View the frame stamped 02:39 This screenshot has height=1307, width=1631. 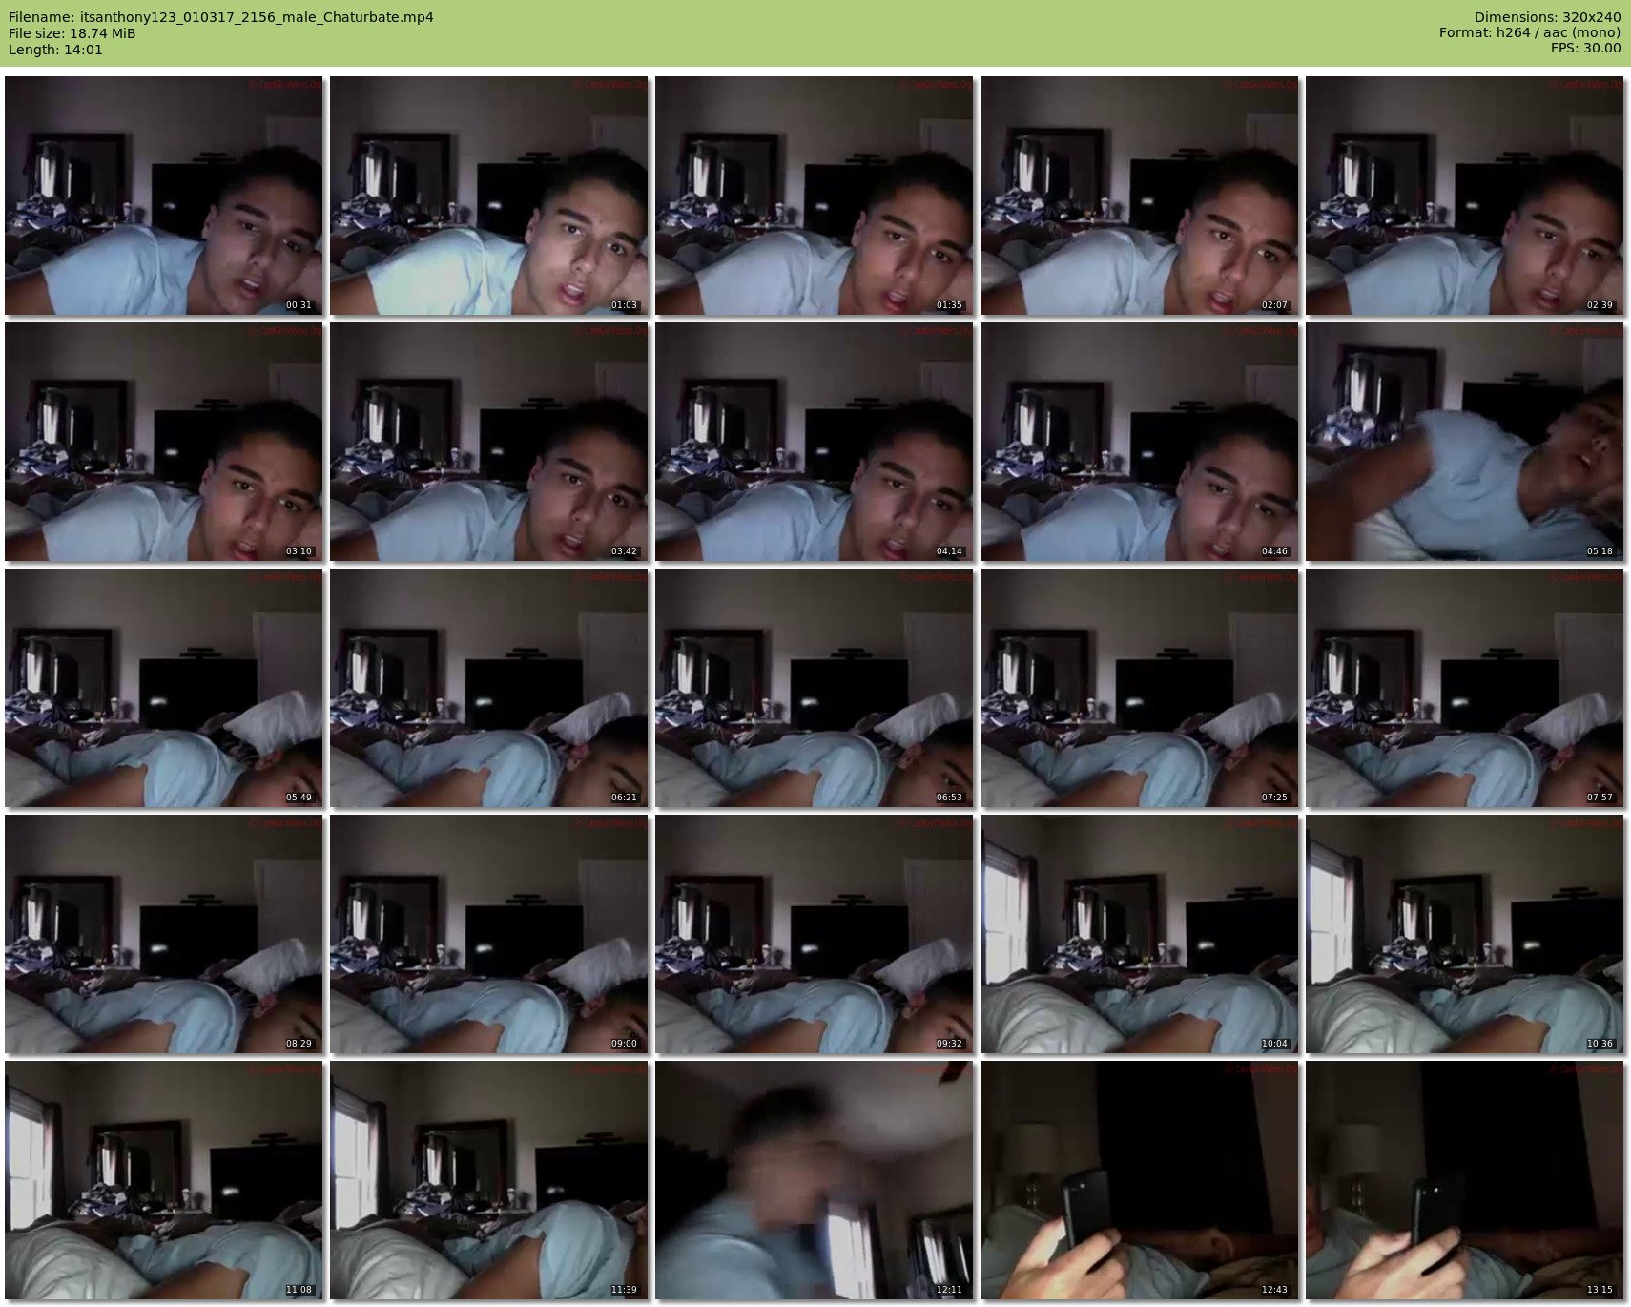pos(1465,196)
